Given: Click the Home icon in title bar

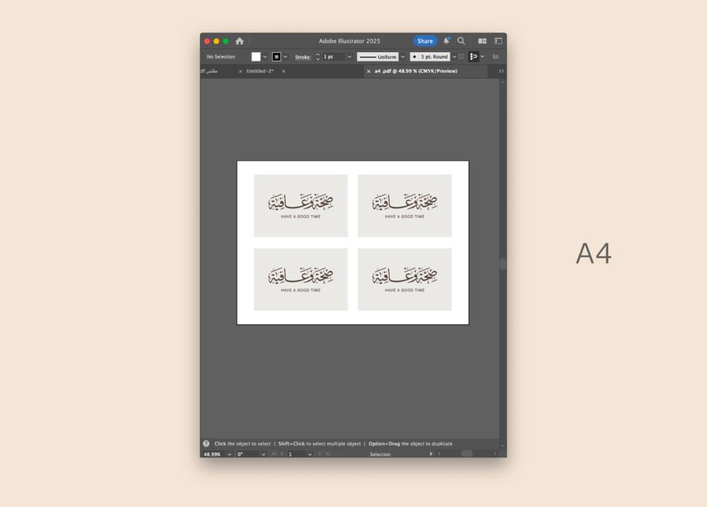Looking at the screenshot, I should [240, 41].
